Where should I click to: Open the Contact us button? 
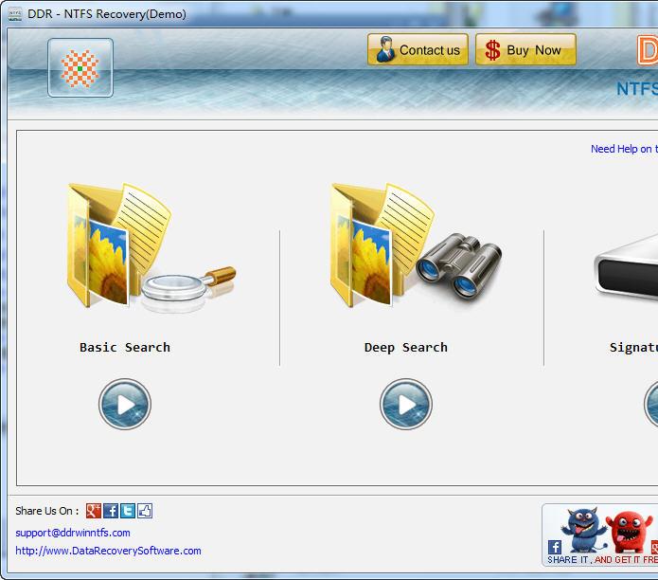[418, 49]
